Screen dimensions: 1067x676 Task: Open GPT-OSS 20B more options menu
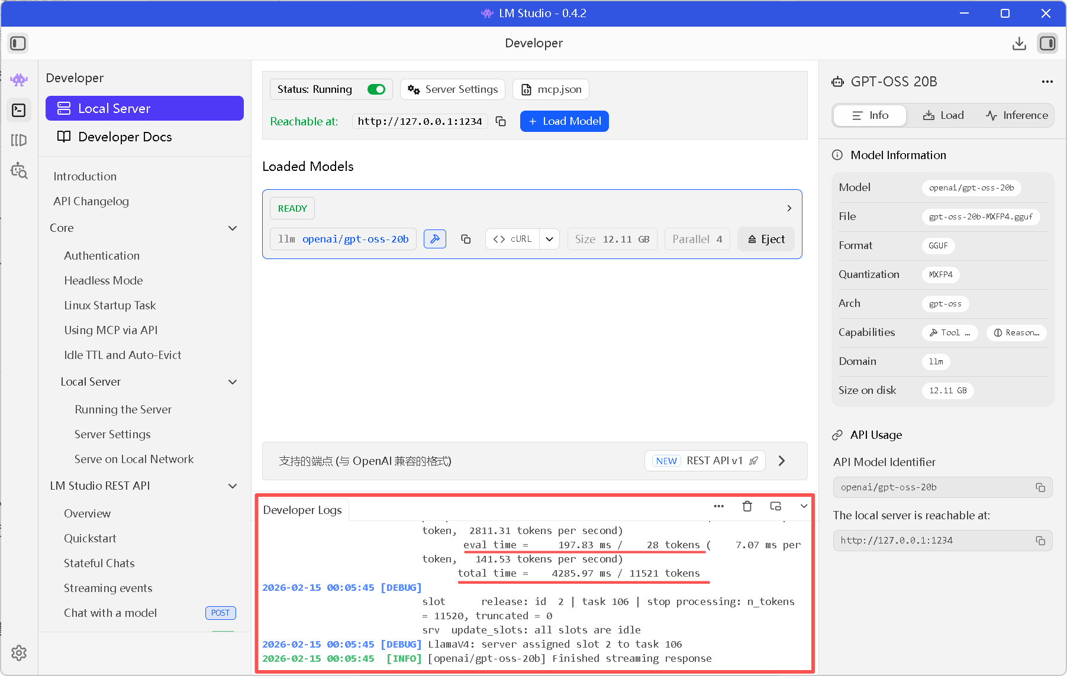point(1047,82)
